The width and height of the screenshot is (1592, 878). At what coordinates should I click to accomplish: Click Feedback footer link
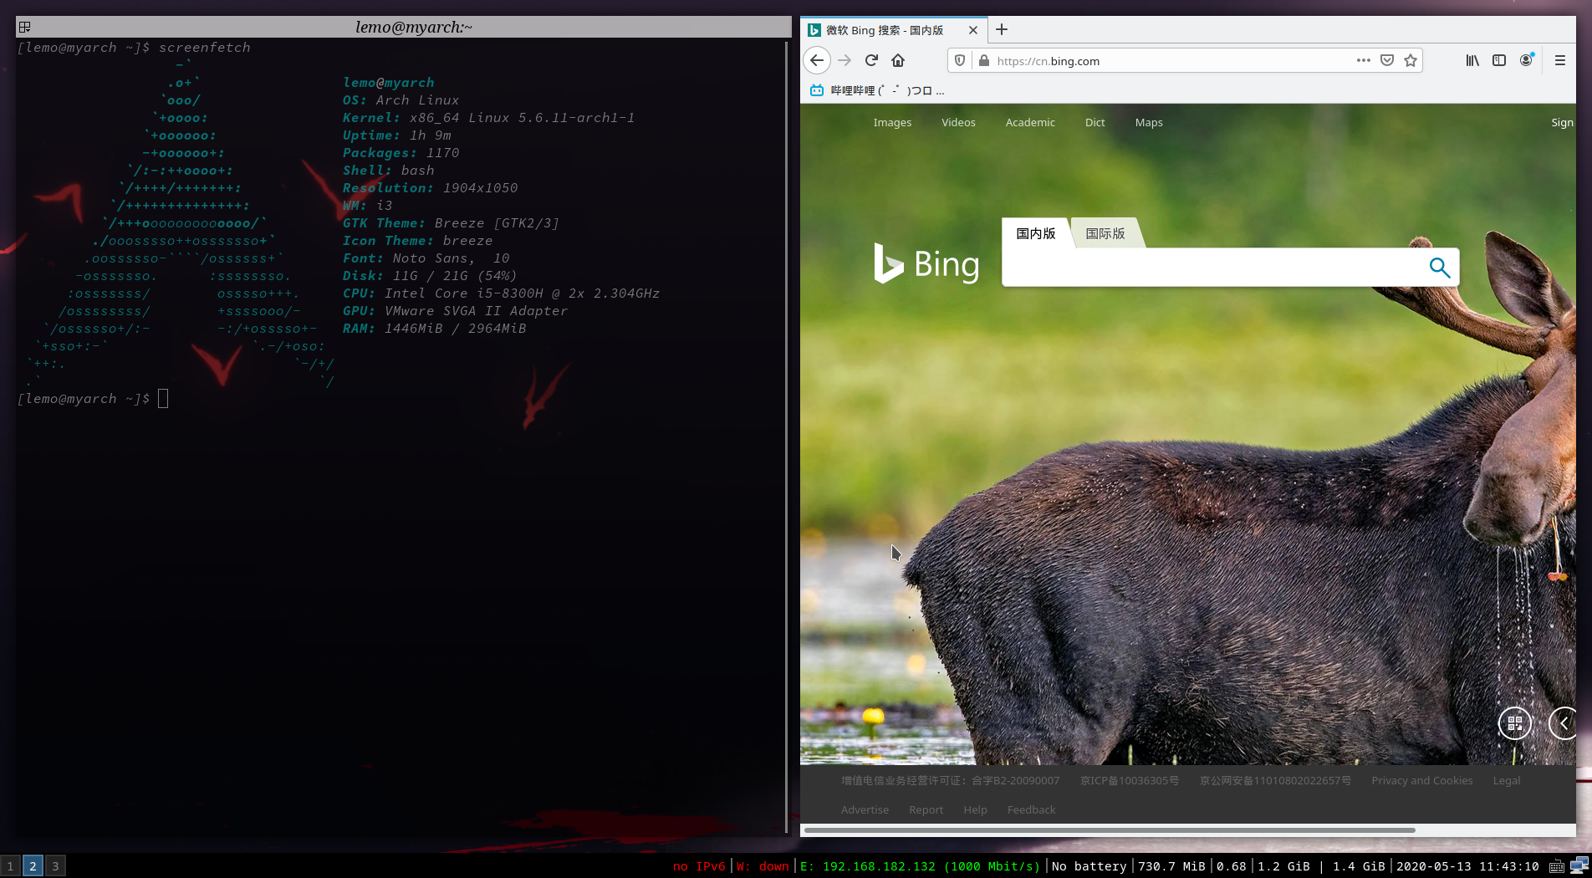coord(1031,809)
